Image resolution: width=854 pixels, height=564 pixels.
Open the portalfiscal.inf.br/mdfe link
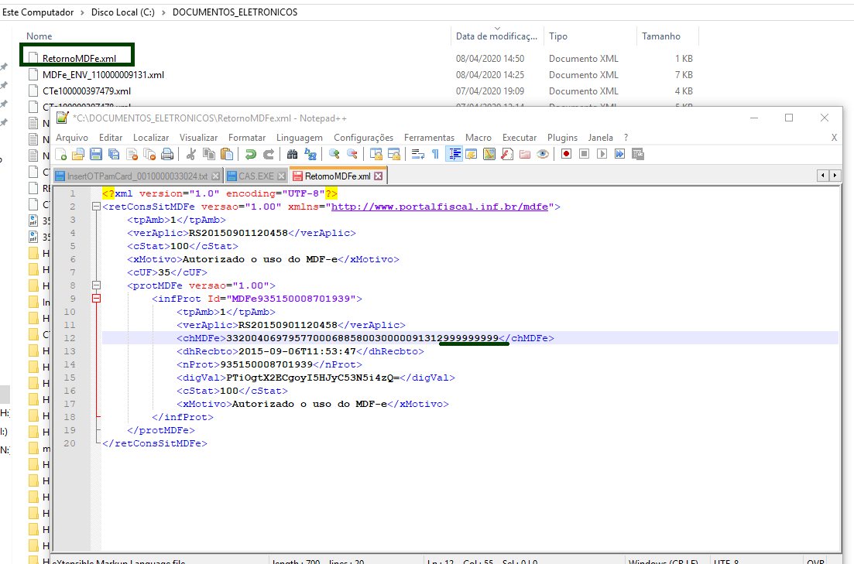point(439,207)
